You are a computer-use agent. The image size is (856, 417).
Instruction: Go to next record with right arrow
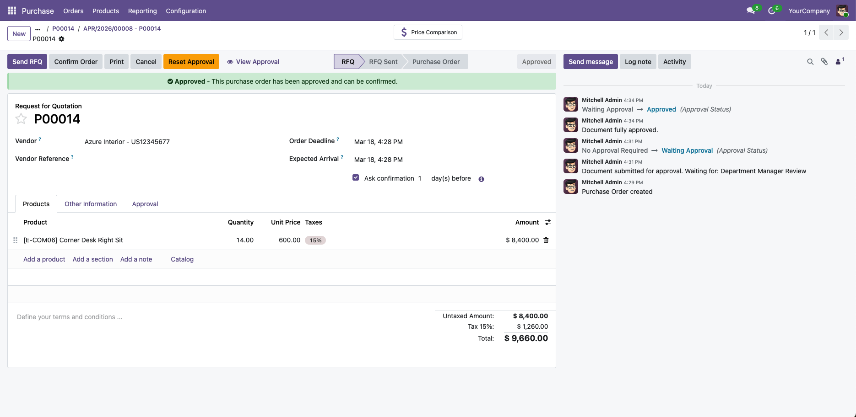[841, 32]
